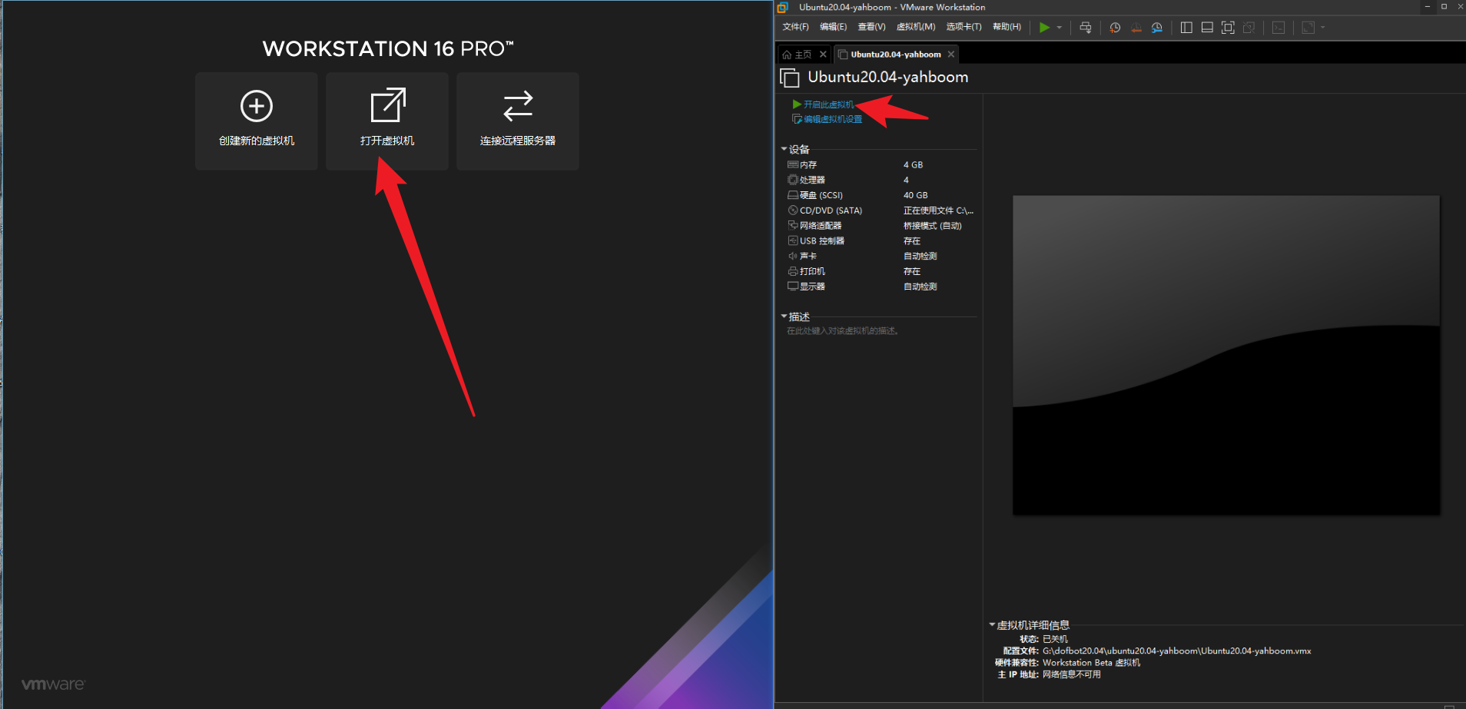Toggle the thumbnail bar layout icon

click(x=1207, y=28)
